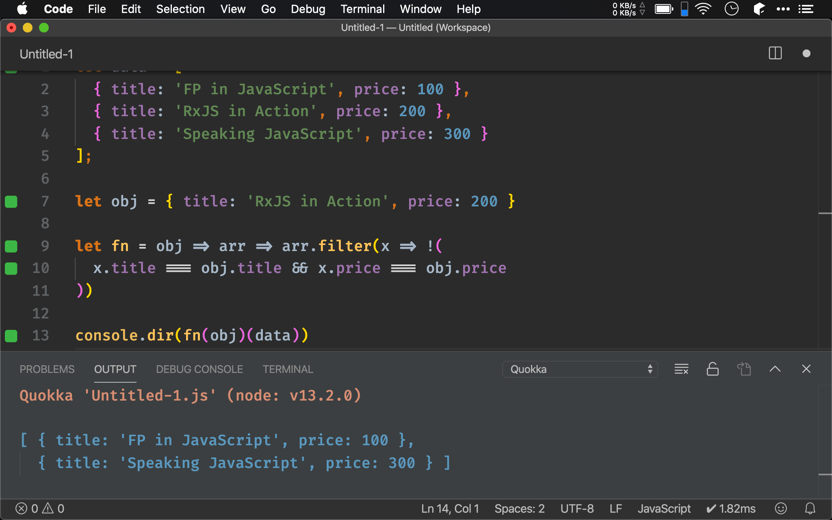This screenshot has width=832, height=520.
Task: Click Ln 14, Col 1 go-to-line button
Action: pos(450,508)
